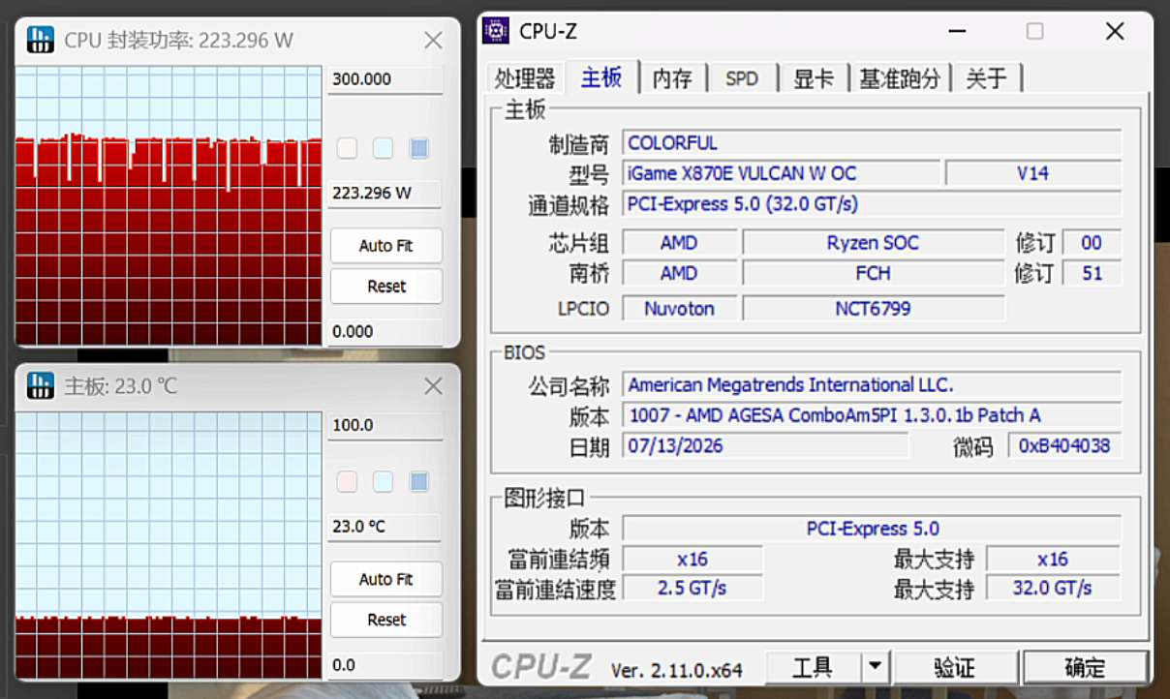Minimize the CPU-Z window
This screenshot has width=1170, height=699.
point(957,31)
